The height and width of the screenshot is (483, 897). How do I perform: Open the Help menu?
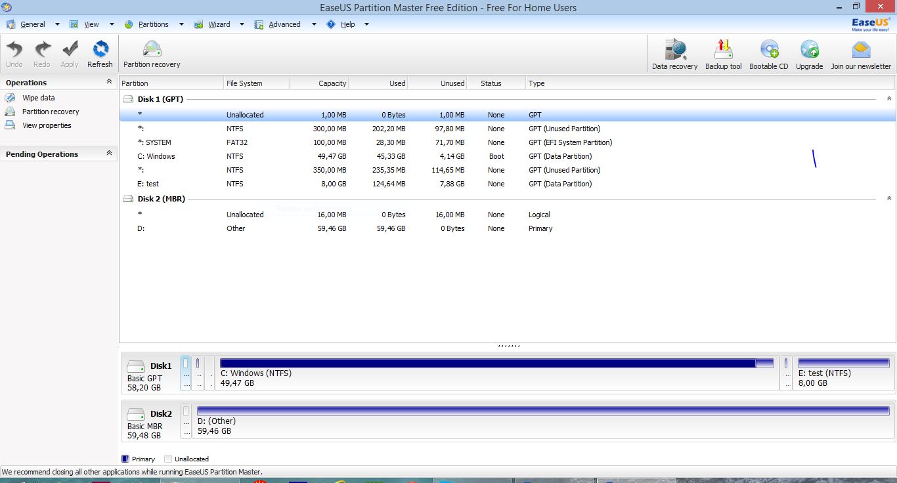click(x=347, y=24)
